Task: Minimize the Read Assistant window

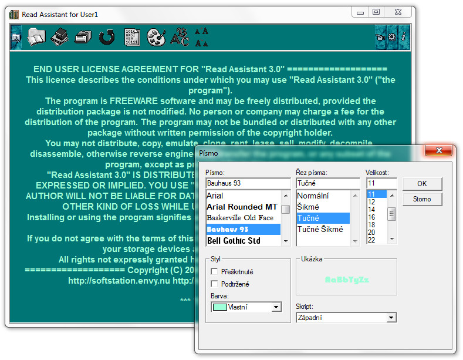Action: tap(360, 12)
